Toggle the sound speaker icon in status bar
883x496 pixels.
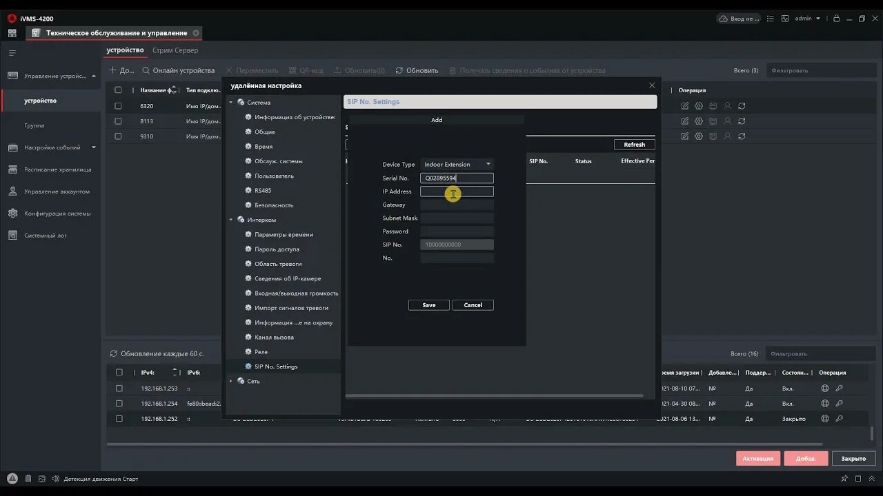click(x=55, y=479)
